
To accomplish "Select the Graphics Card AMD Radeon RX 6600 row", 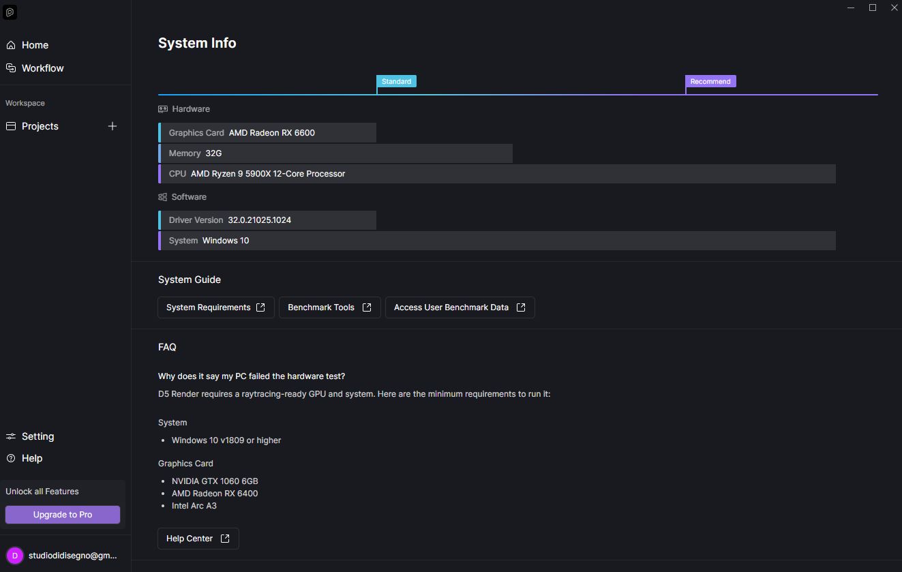I will pyautogui.click(x=267, y=133).
